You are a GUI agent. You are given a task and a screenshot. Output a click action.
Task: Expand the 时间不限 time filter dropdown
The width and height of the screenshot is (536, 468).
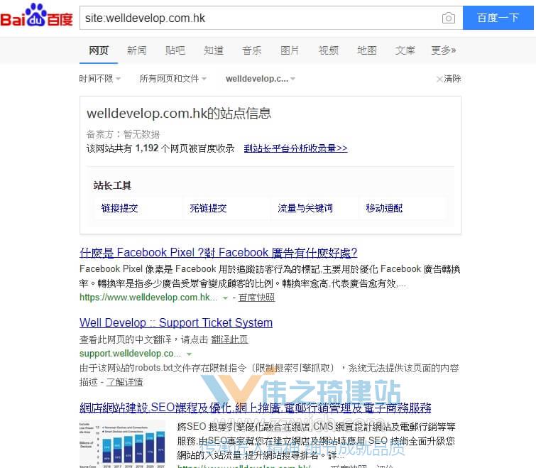(100, 79)
